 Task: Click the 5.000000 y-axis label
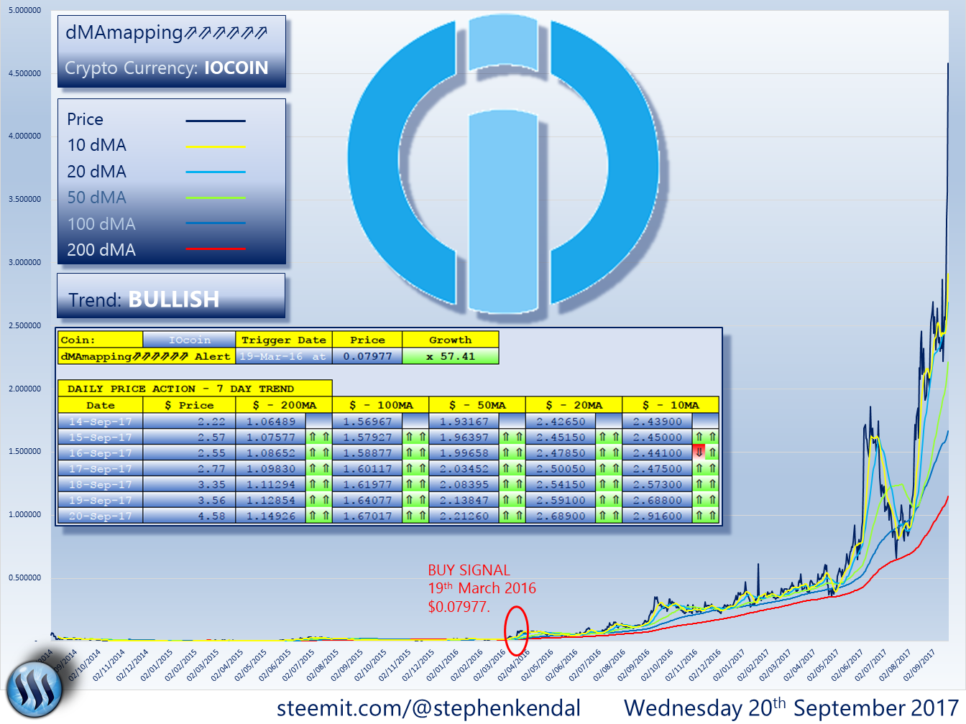[x=24, y=11]
